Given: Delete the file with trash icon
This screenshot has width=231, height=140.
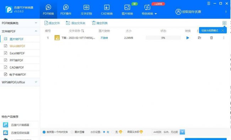Looking at the screenshot, I should click(x=211, y=38).
